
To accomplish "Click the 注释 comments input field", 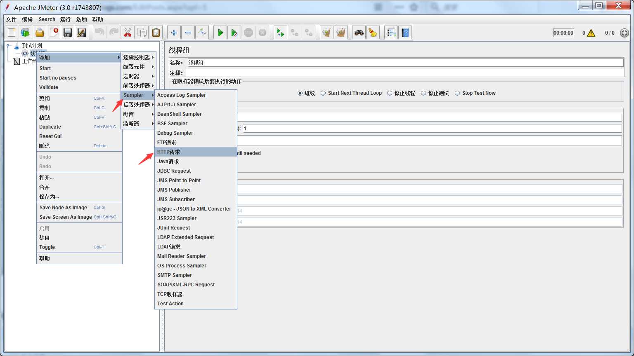I will tap(405, 73).
